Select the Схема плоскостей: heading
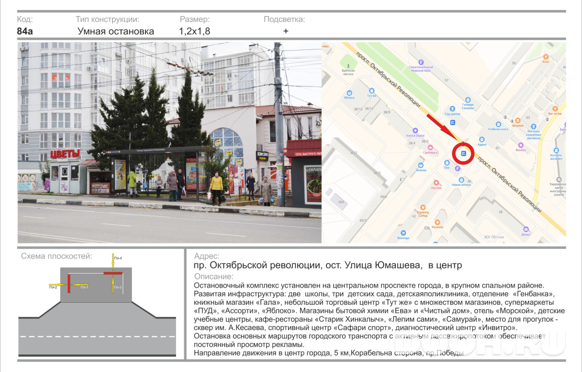 (x=56, y=256)
